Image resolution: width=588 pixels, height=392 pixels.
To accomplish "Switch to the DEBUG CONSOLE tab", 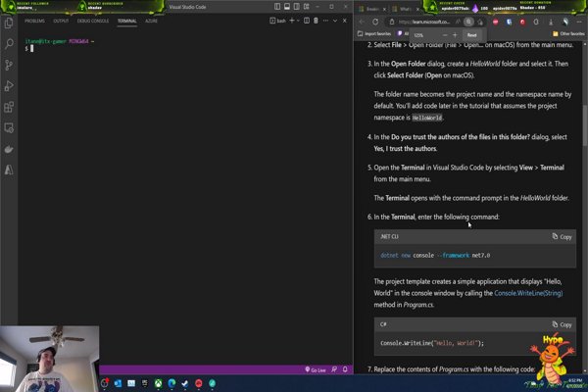I will [x=93, y=21].
